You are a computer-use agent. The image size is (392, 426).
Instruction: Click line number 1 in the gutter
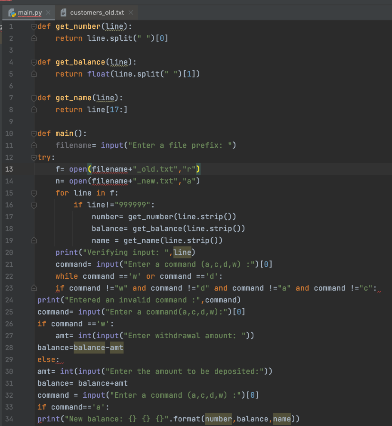click(11, 27)
